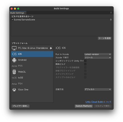
Task: Click the 圧縮方法 label
Action: tap(59, 89)
